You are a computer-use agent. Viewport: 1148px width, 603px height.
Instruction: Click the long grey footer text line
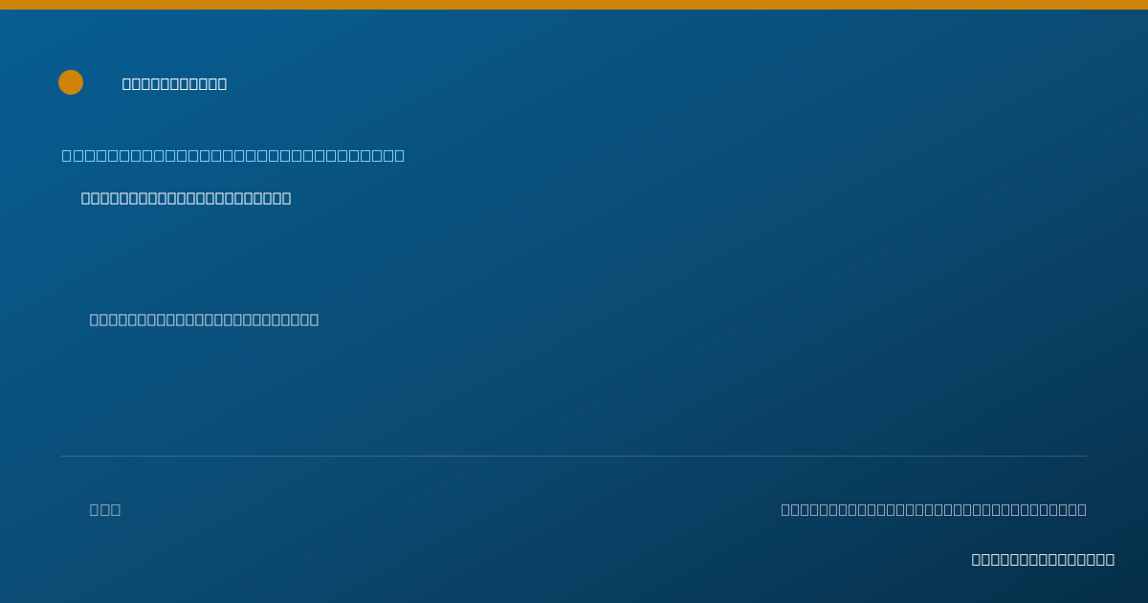coord(934,509)
